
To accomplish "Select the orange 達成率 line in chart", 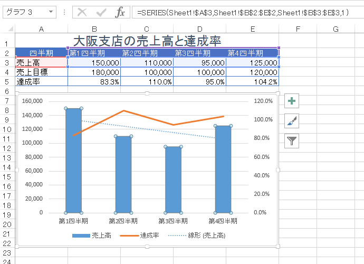I will click(149, 118).
